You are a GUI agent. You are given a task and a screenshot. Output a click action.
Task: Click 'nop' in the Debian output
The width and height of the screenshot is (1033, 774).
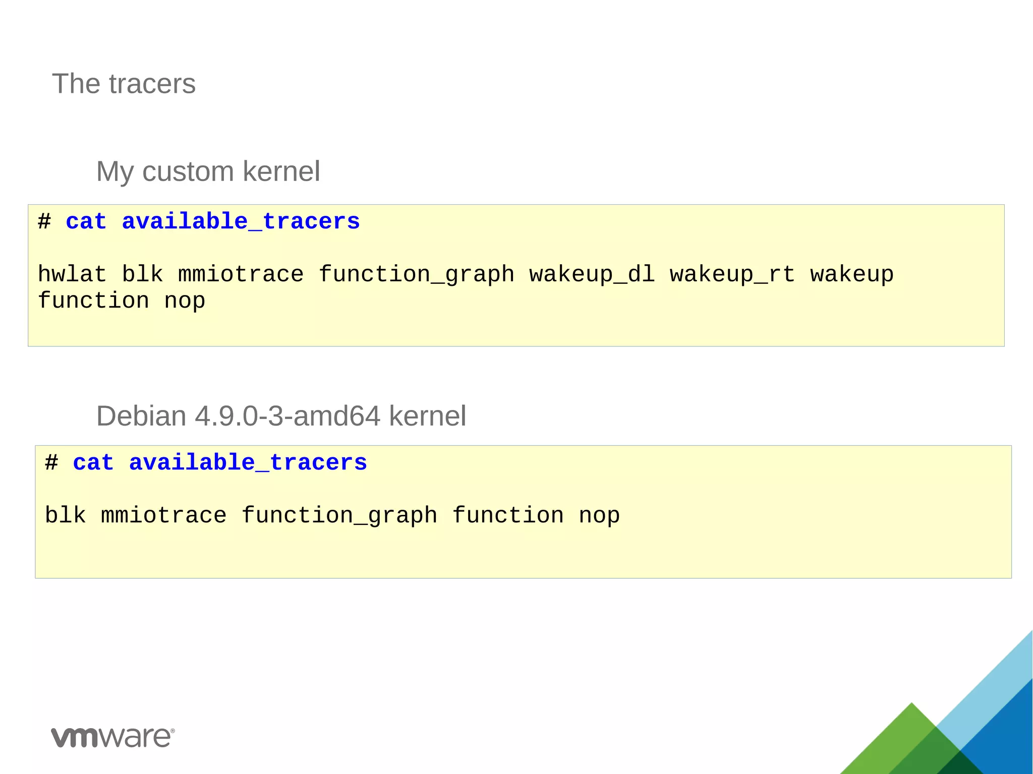click(x=599, y=516)
